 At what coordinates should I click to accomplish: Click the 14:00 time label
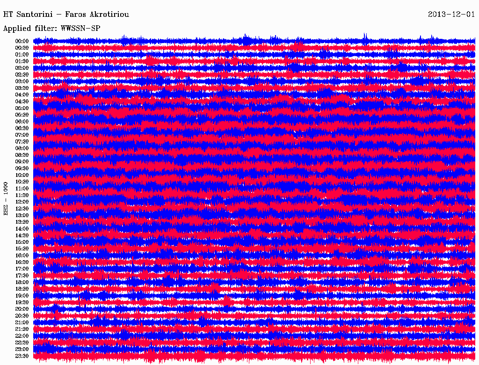point(22,229)
